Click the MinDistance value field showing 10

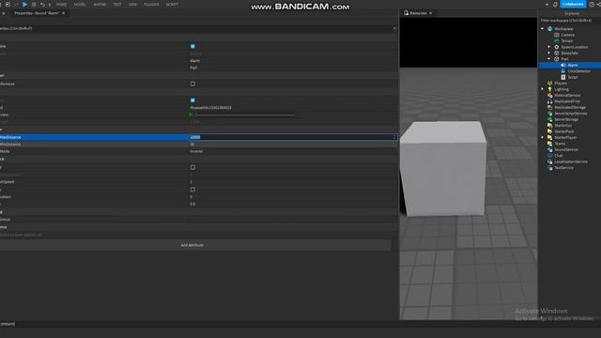tap(292, 145)
